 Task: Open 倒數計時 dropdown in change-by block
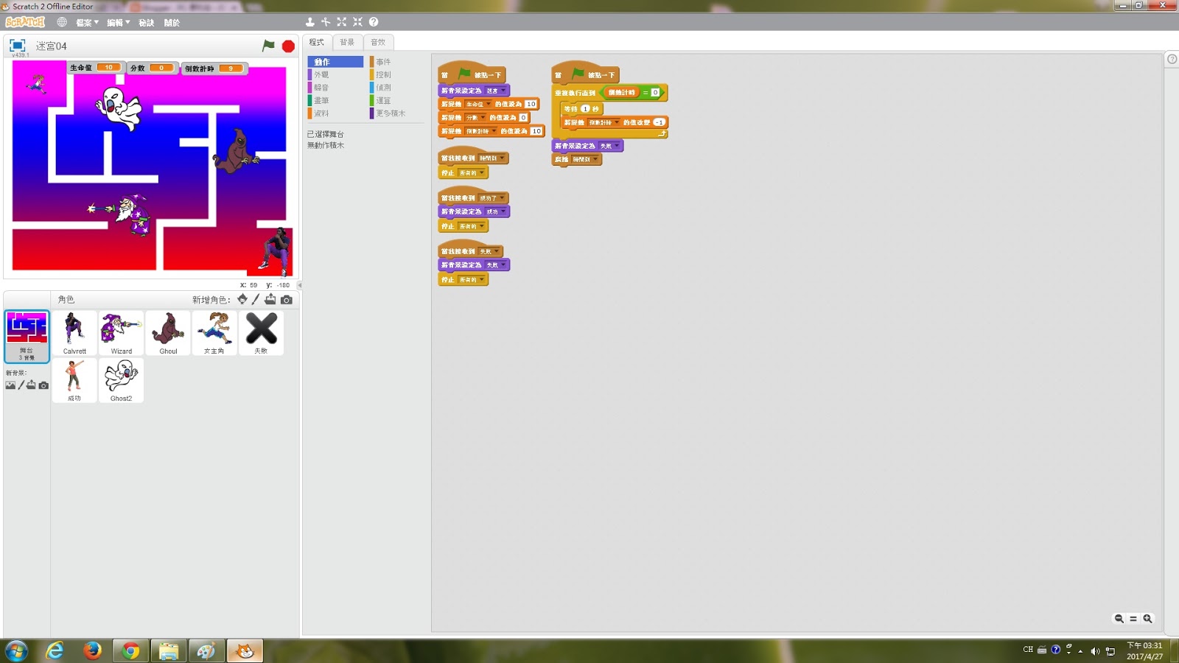coord(604,122)
